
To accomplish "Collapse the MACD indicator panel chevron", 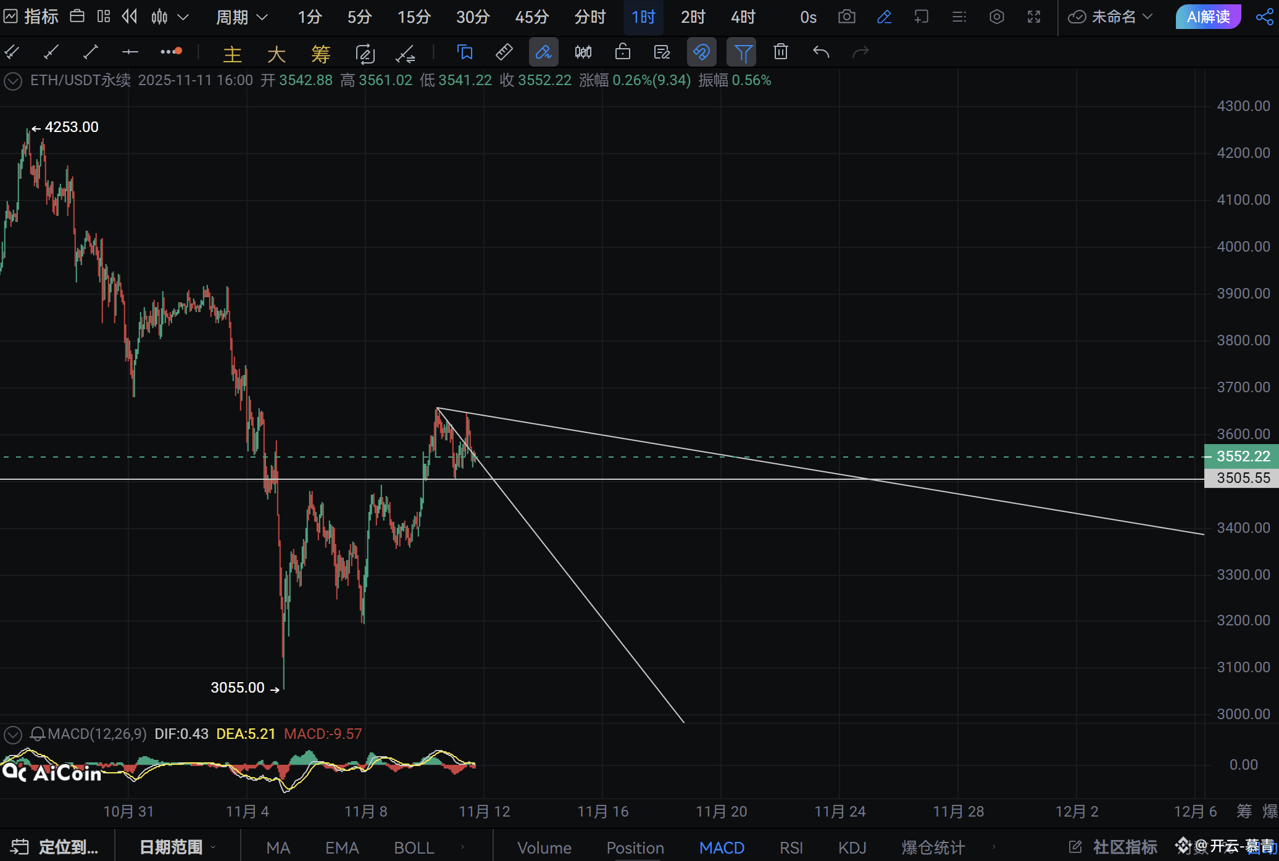I will pyautogui.click(x=13, y=734).
